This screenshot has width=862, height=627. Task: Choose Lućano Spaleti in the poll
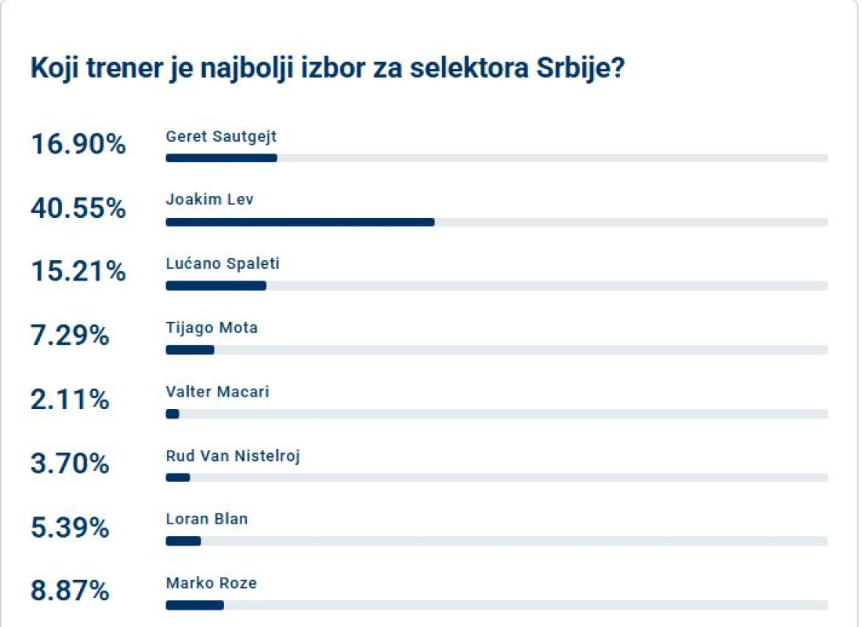[223, 263]
